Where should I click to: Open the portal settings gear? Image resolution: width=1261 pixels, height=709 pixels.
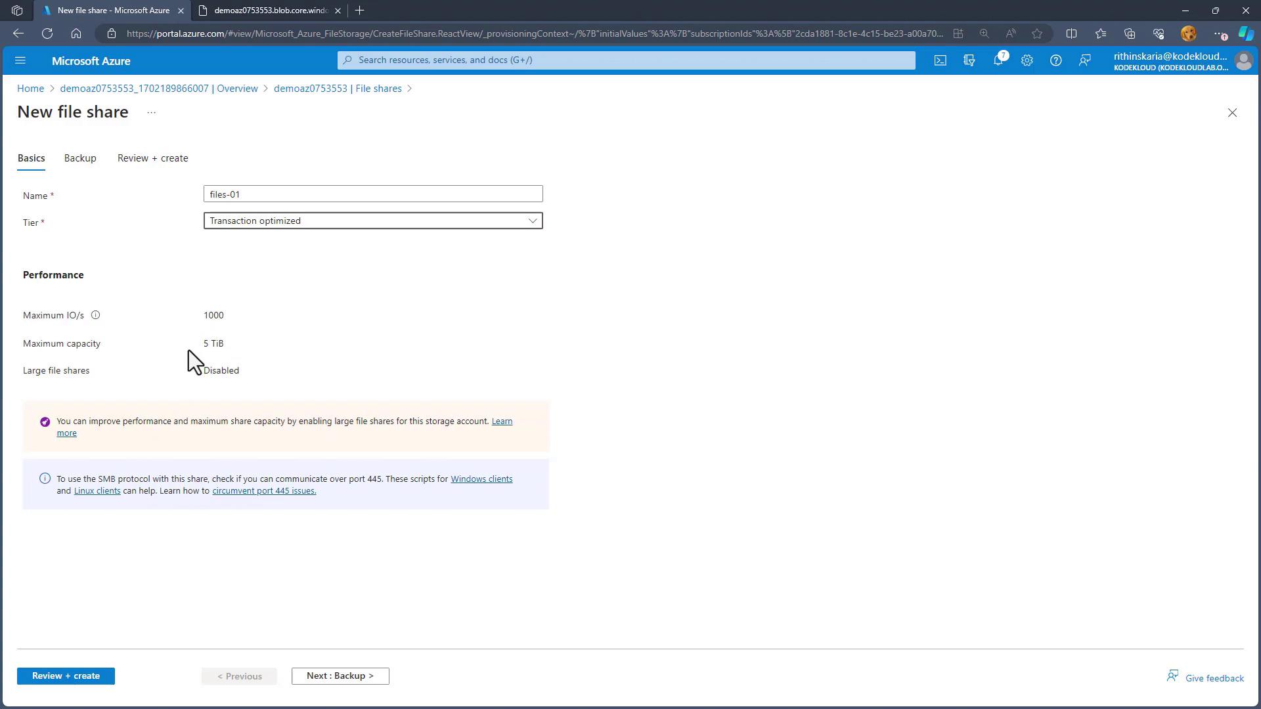1027,60
